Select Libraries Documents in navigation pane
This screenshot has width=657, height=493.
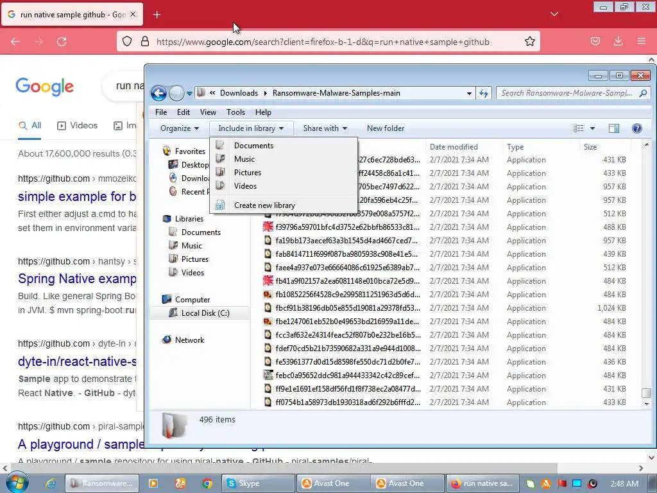[201, 232]
